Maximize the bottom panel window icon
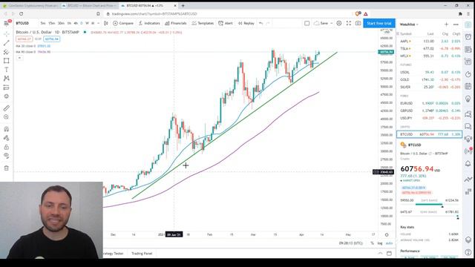475x267 pixels. [389, 254]
